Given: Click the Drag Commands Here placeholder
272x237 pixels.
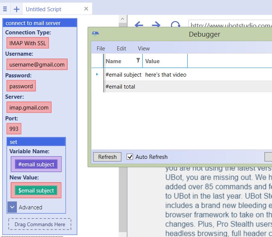Looking at the screenshot, I should 40,224.
